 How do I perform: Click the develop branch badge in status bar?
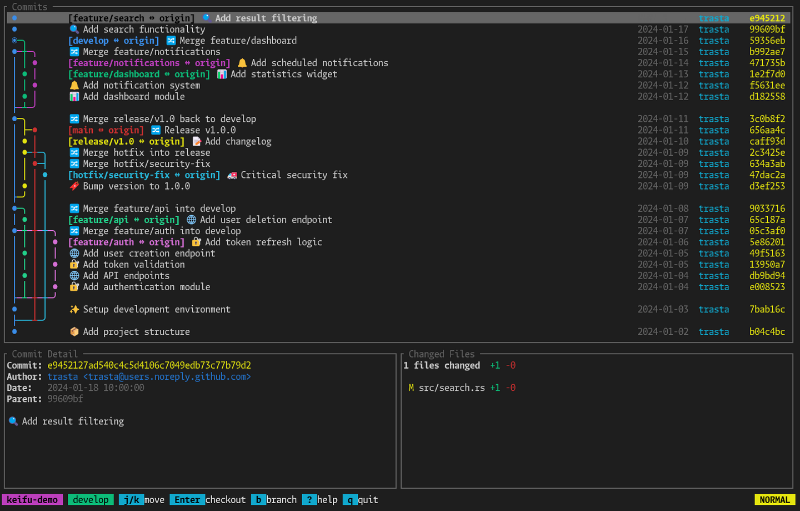click(91, 499)
